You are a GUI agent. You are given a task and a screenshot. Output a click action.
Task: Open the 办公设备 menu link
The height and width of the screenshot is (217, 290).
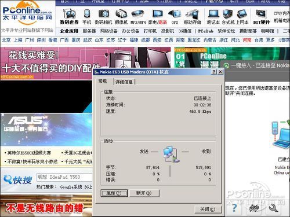pyautogui.click(x=130, y=31)
